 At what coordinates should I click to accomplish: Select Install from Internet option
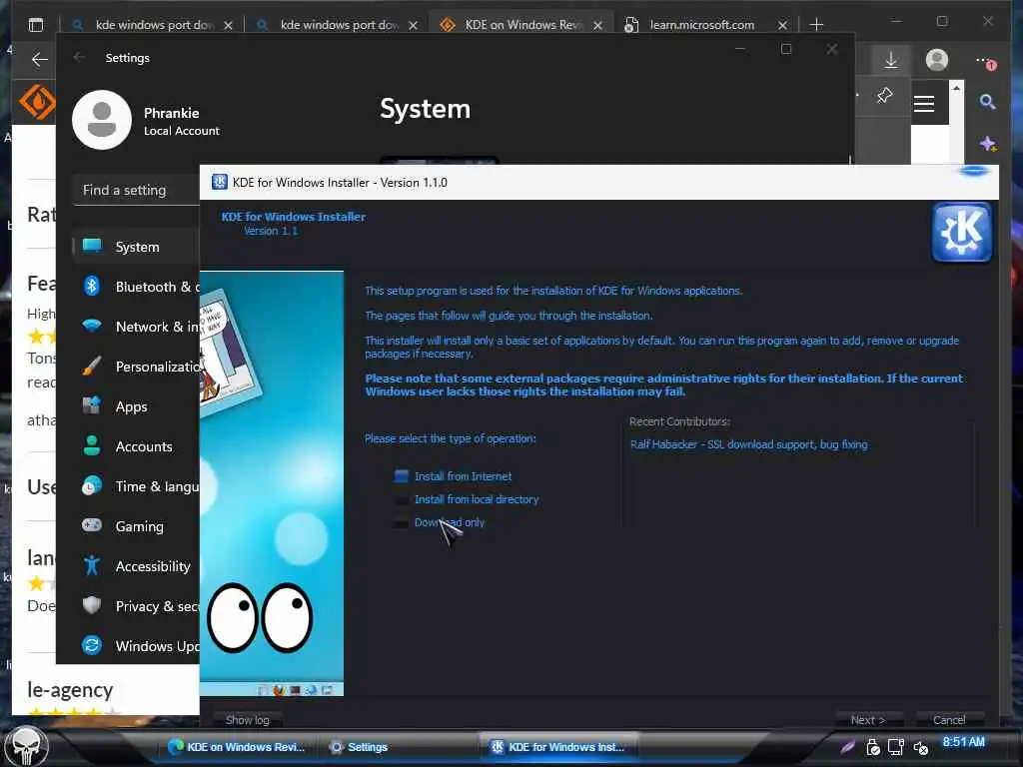coord(454,476)
